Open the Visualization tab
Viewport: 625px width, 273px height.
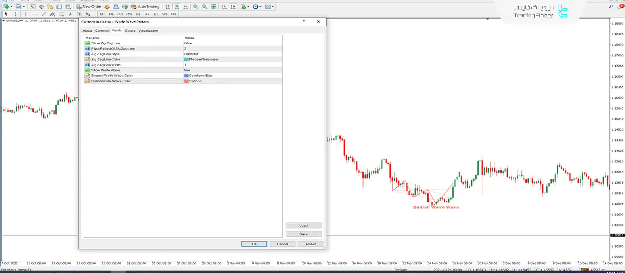(148, 30)
